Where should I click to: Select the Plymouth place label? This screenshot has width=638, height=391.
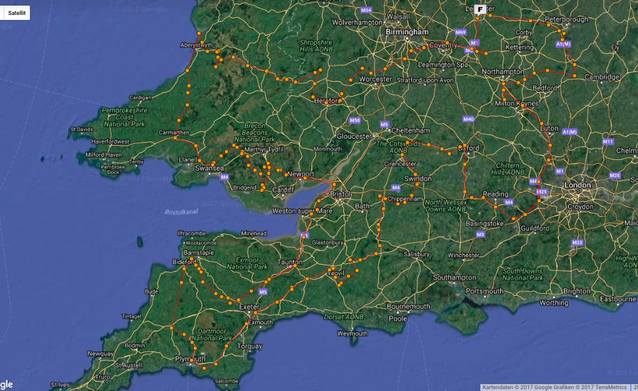(x=190, y=360)
